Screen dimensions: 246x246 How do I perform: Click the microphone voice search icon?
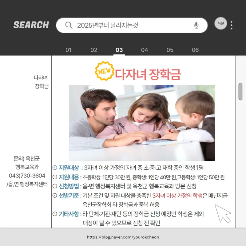tap(196, 25)
